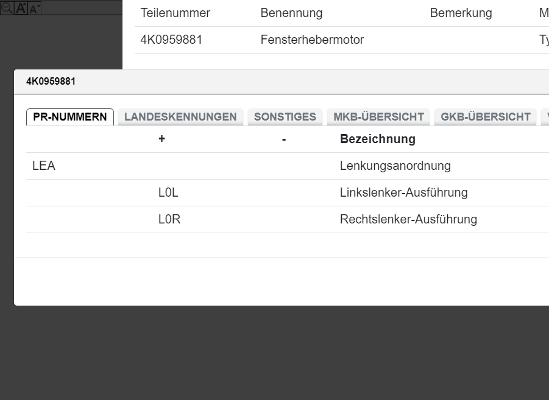
Task: Click the Rechtslenker-Ausführung description
Action: [408, 219]
